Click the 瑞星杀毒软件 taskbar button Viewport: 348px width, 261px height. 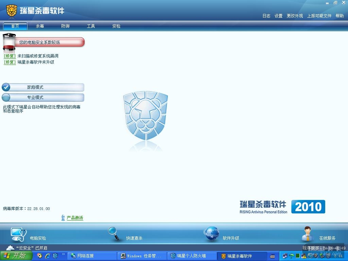point(242,256)
